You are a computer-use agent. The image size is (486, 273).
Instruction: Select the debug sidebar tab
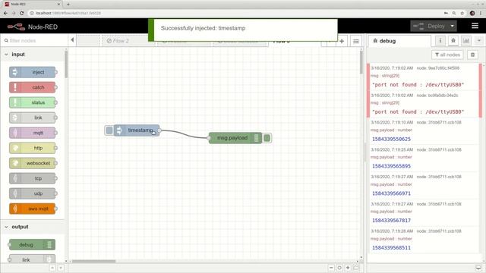(399, 41)
